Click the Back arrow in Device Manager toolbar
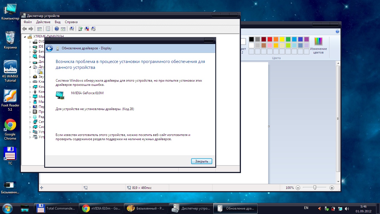This screenshot has height=214, width=380. coord(24,29)
